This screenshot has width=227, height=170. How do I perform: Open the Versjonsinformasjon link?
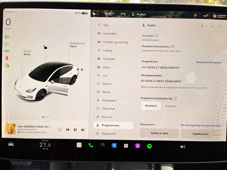(209, 62)
